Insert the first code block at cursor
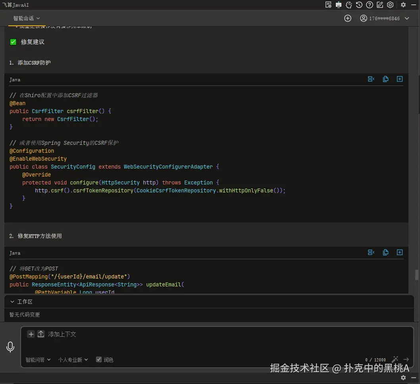Image resolution: width=420 pixels, height=384 pixels. 371,79
